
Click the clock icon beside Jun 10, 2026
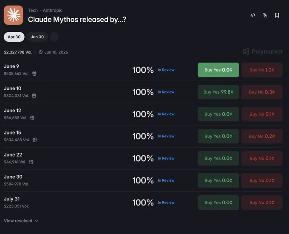[x=40, y=52]
